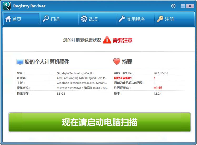The image size is (197, 145).
Task: Open help via the question mark icon
Action: coord(173,6)
